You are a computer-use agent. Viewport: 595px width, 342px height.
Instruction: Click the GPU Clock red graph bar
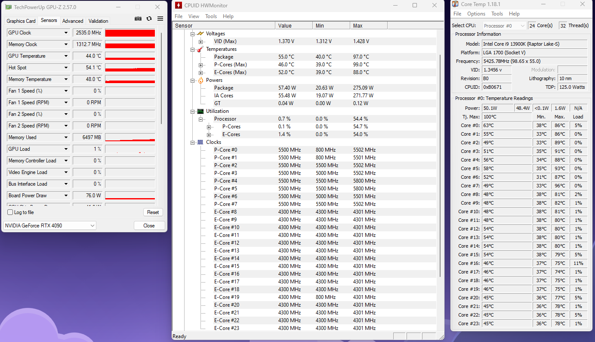(130, 33)
